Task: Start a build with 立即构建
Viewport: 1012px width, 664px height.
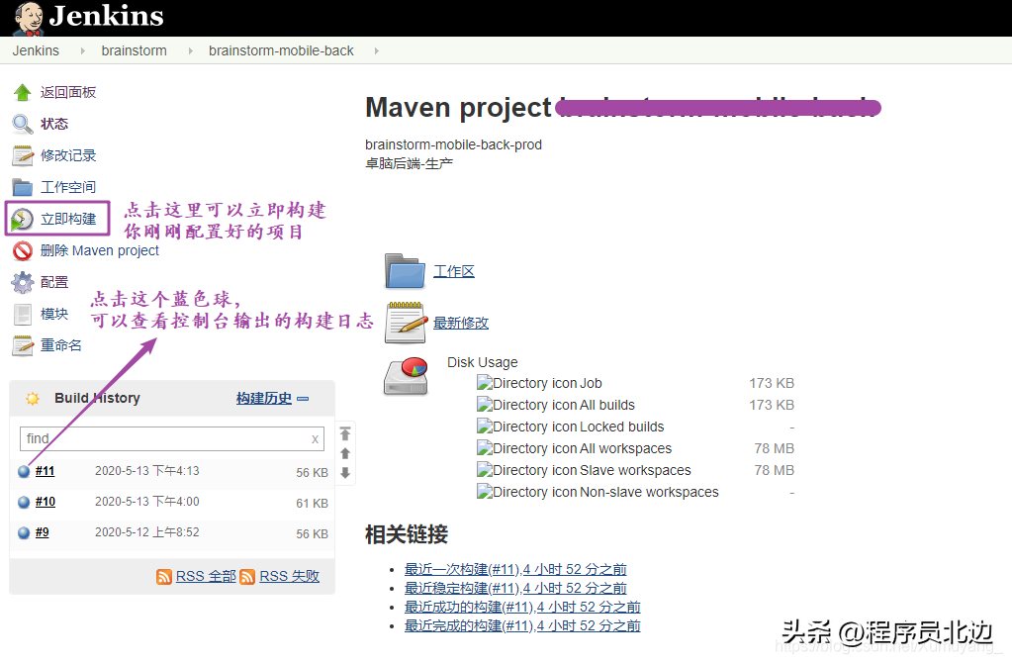Action: point(68,219)
